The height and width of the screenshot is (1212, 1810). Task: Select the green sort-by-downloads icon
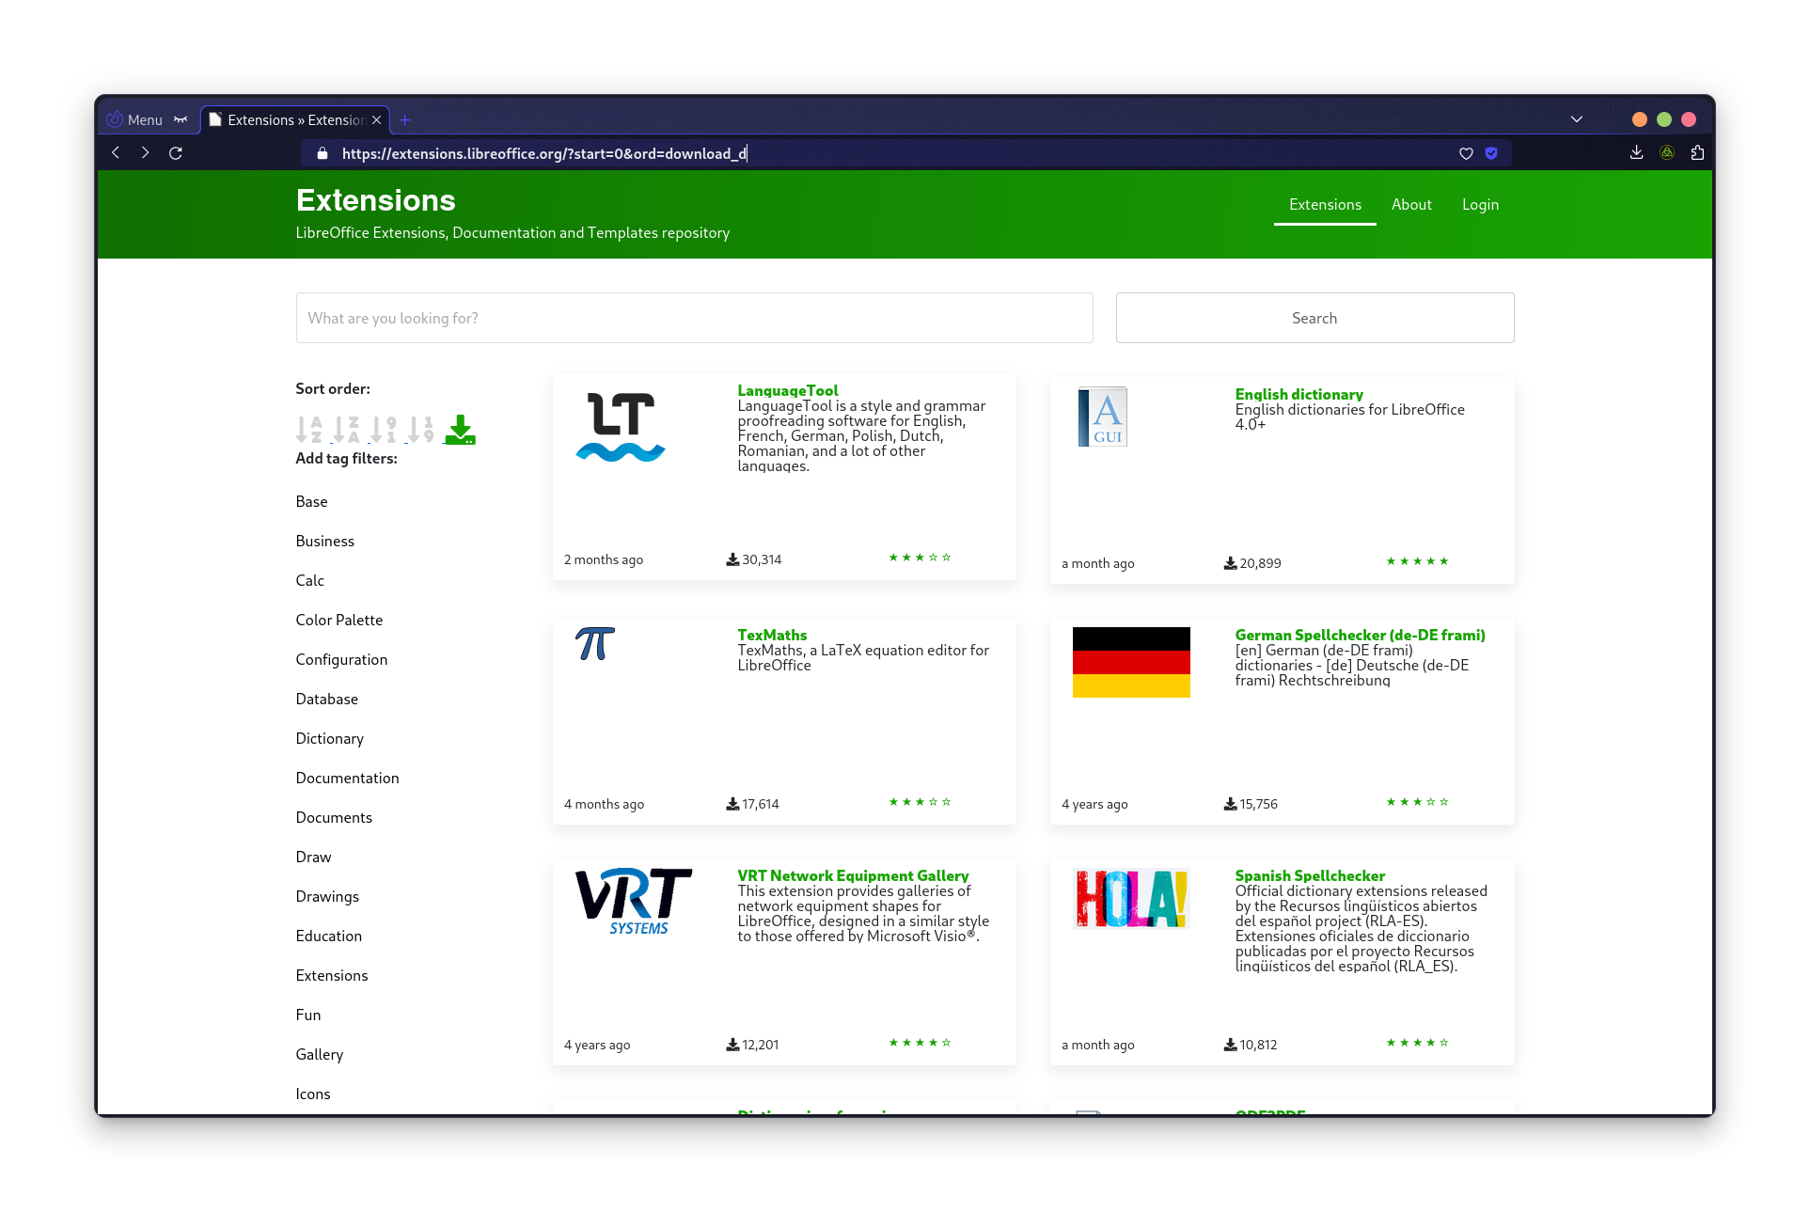[x=460, y=430]
